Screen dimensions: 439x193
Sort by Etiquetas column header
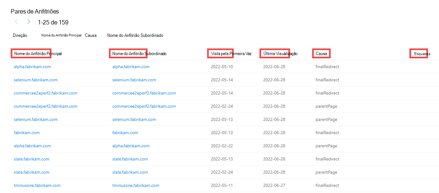point(422,54)
